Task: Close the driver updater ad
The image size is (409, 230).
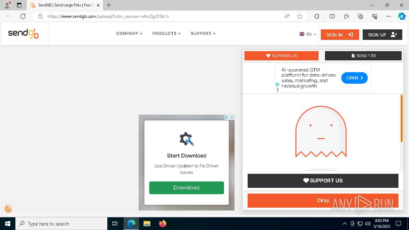Action: (232, 118)
